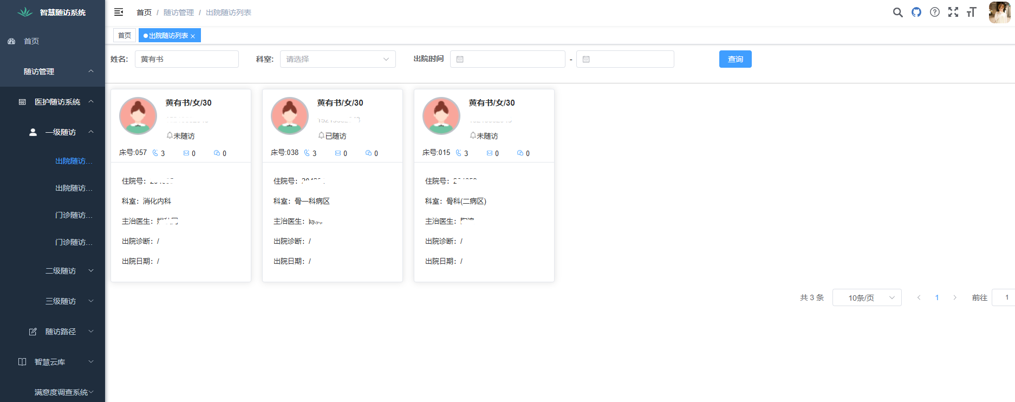Open the 10条/页 page size dropdown
The image size is (1015, 402).
(x=867, y=297)
